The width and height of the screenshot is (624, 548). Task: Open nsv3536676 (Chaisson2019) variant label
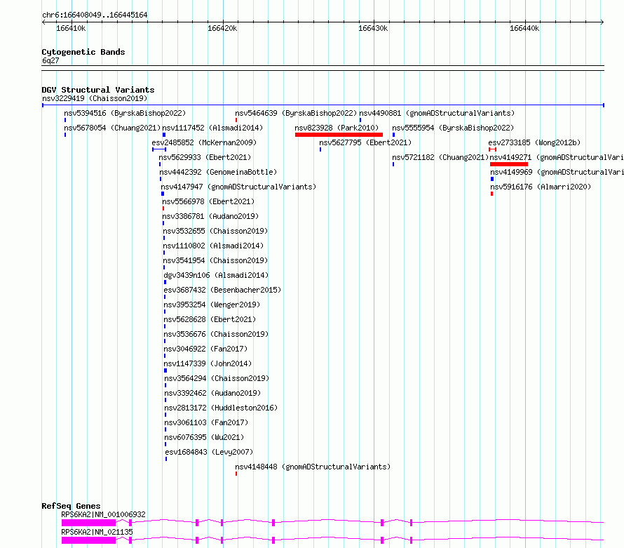216,334
